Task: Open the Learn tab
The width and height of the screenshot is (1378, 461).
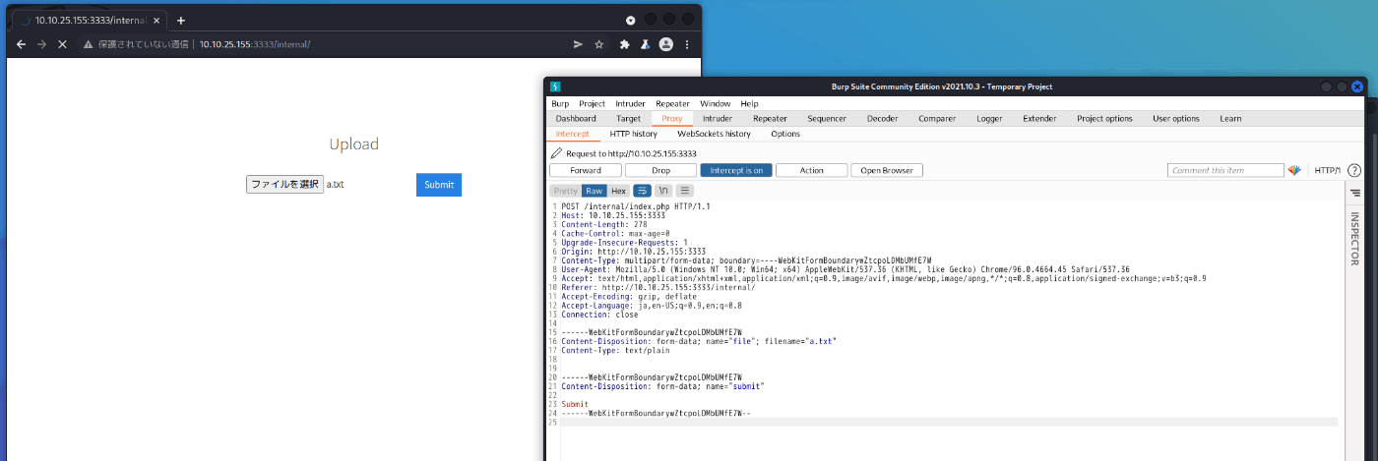Action: pyautogui.click(x=1230, y=118)
